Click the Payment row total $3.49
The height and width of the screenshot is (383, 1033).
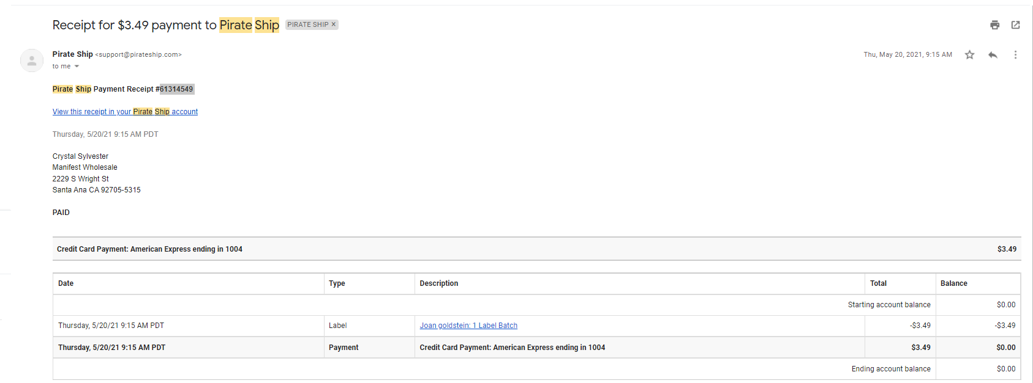coord(921,348)
